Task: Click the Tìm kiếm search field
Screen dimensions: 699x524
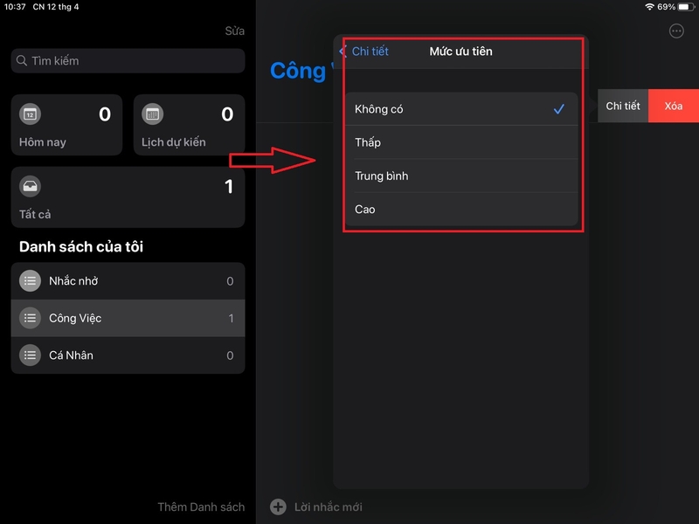Action: tap(128, 60)
